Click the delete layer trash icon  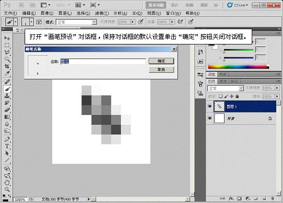272,198
